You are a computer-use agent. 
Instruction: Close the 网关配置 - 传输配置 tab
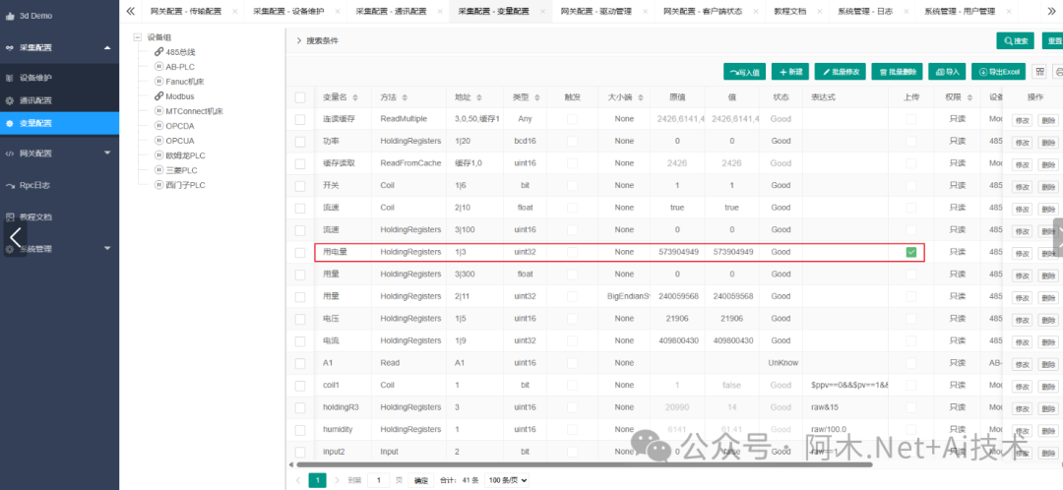click(x=234, y=12)
